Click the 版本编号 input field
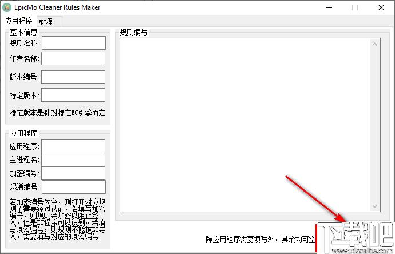The height and width of the screenshot is (254, 395). [73, 77]
